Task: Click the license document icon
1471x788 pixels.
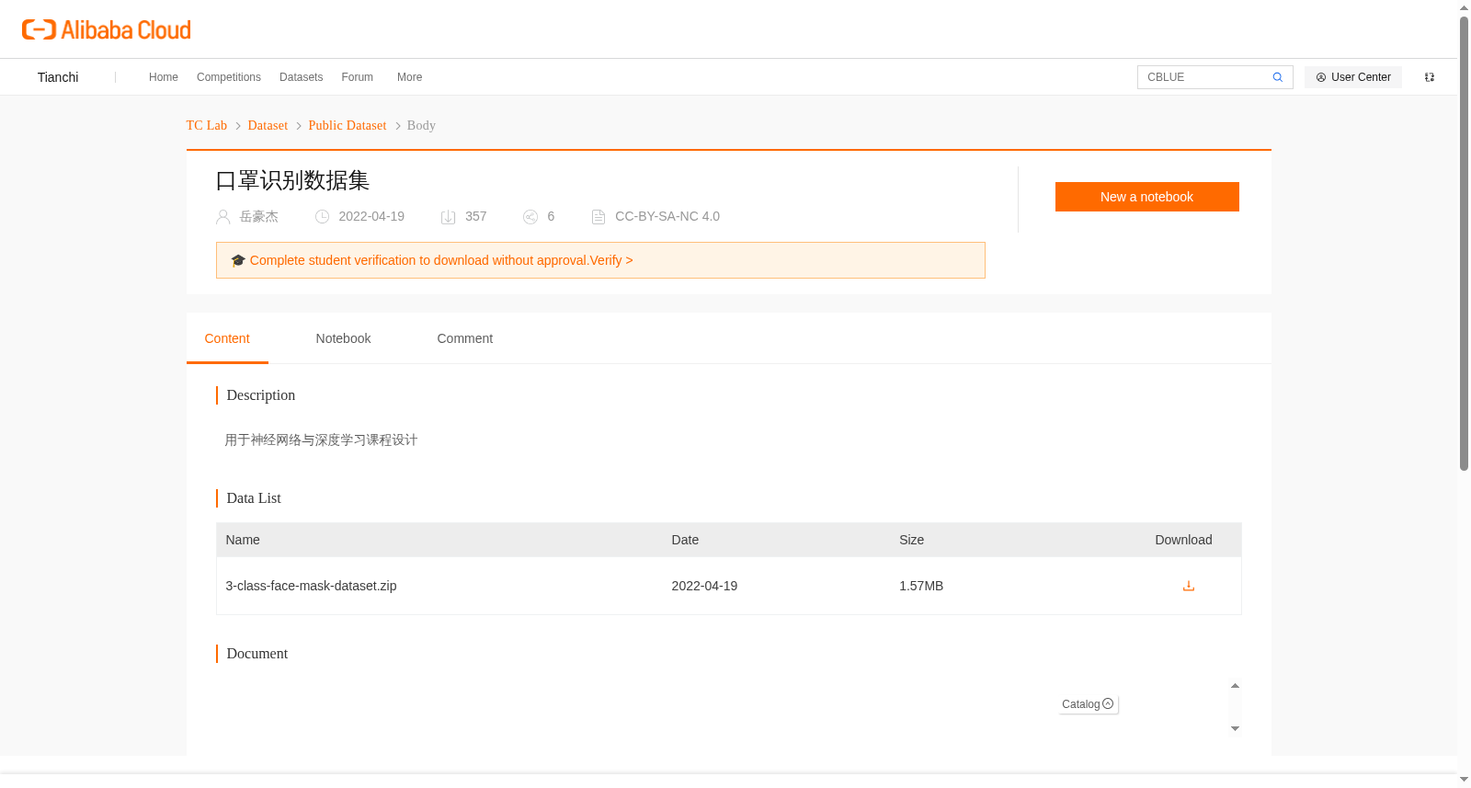Action: point(599,217)
